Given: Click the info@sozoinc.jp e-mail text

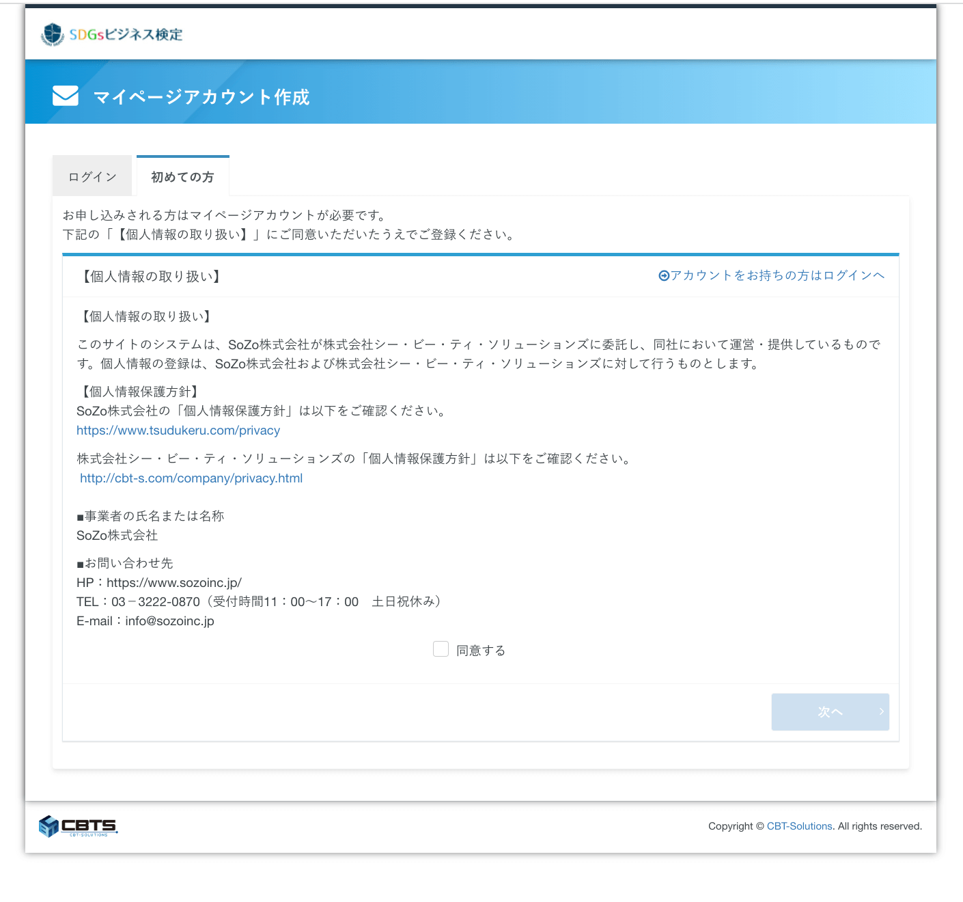Looking at the screenshot, I should tap(169, 621).
